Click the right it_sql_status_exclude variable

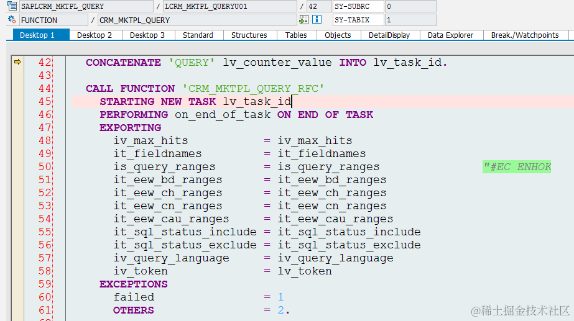[349, 245]
